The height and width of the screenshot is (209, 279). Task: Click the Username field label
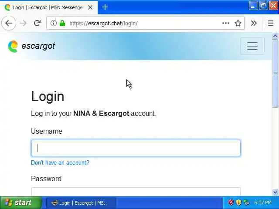[x=47, y=131]
